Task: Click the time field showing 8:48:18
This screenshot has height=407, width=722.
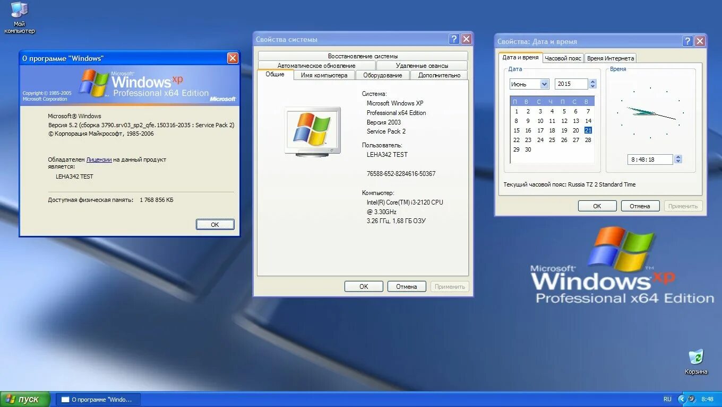Action: click(x=650, y=160)
